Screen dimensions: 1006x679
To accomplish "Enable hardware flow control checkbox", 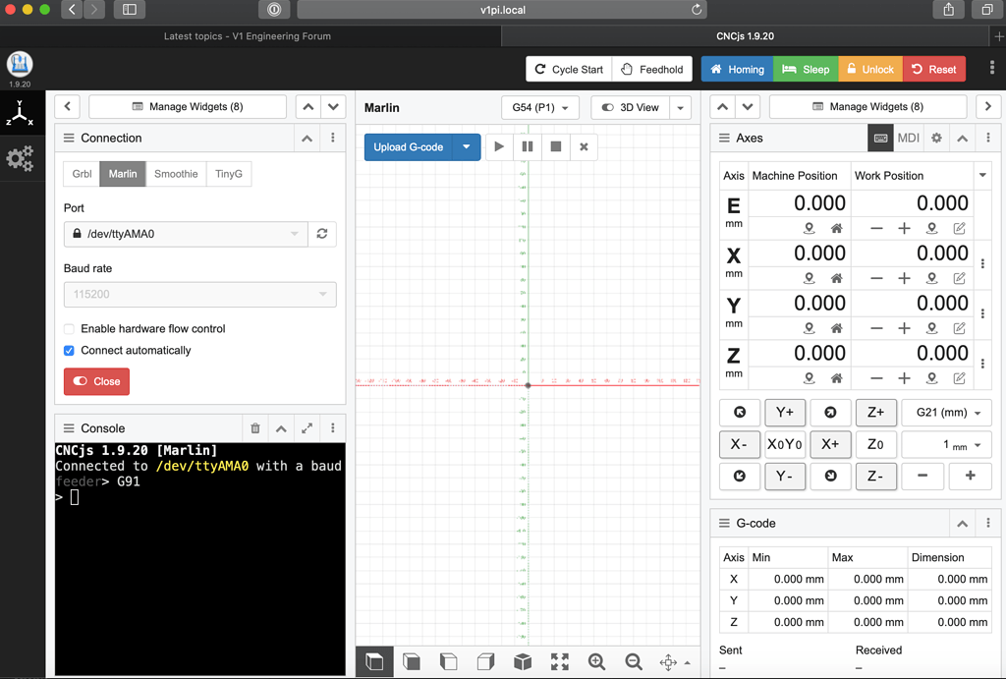I will tap(70, 328).
